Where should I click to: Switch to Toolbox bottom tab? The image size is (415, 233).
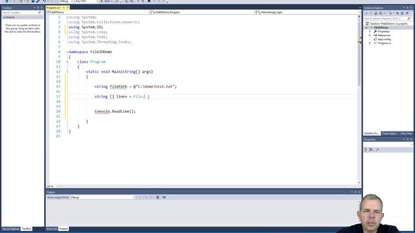27,228
